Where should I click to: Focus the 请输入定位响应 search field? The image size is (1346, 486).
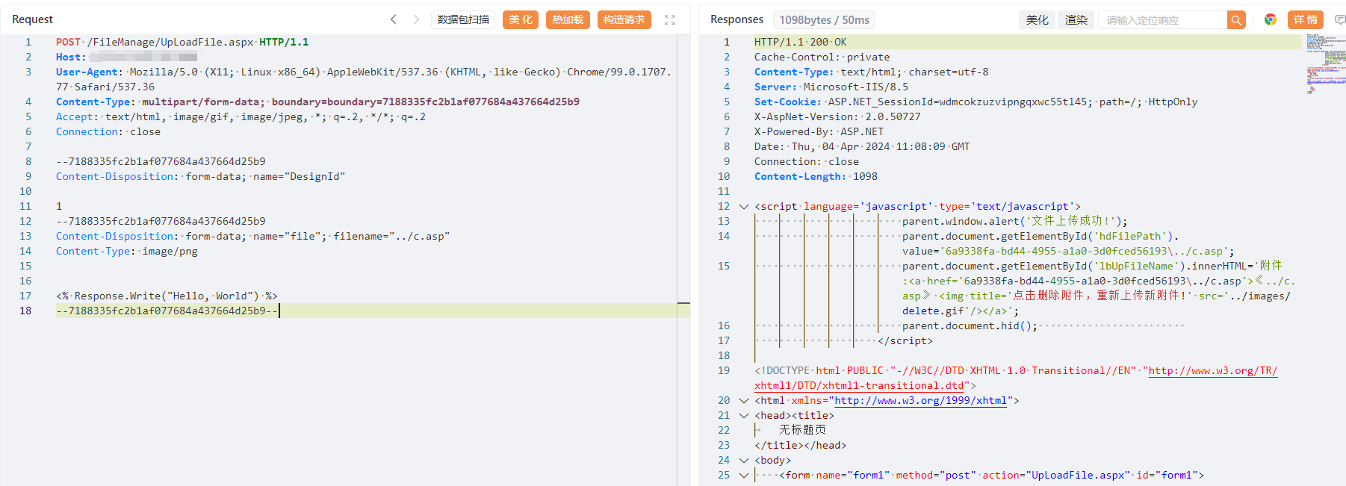pos(1162,20)
